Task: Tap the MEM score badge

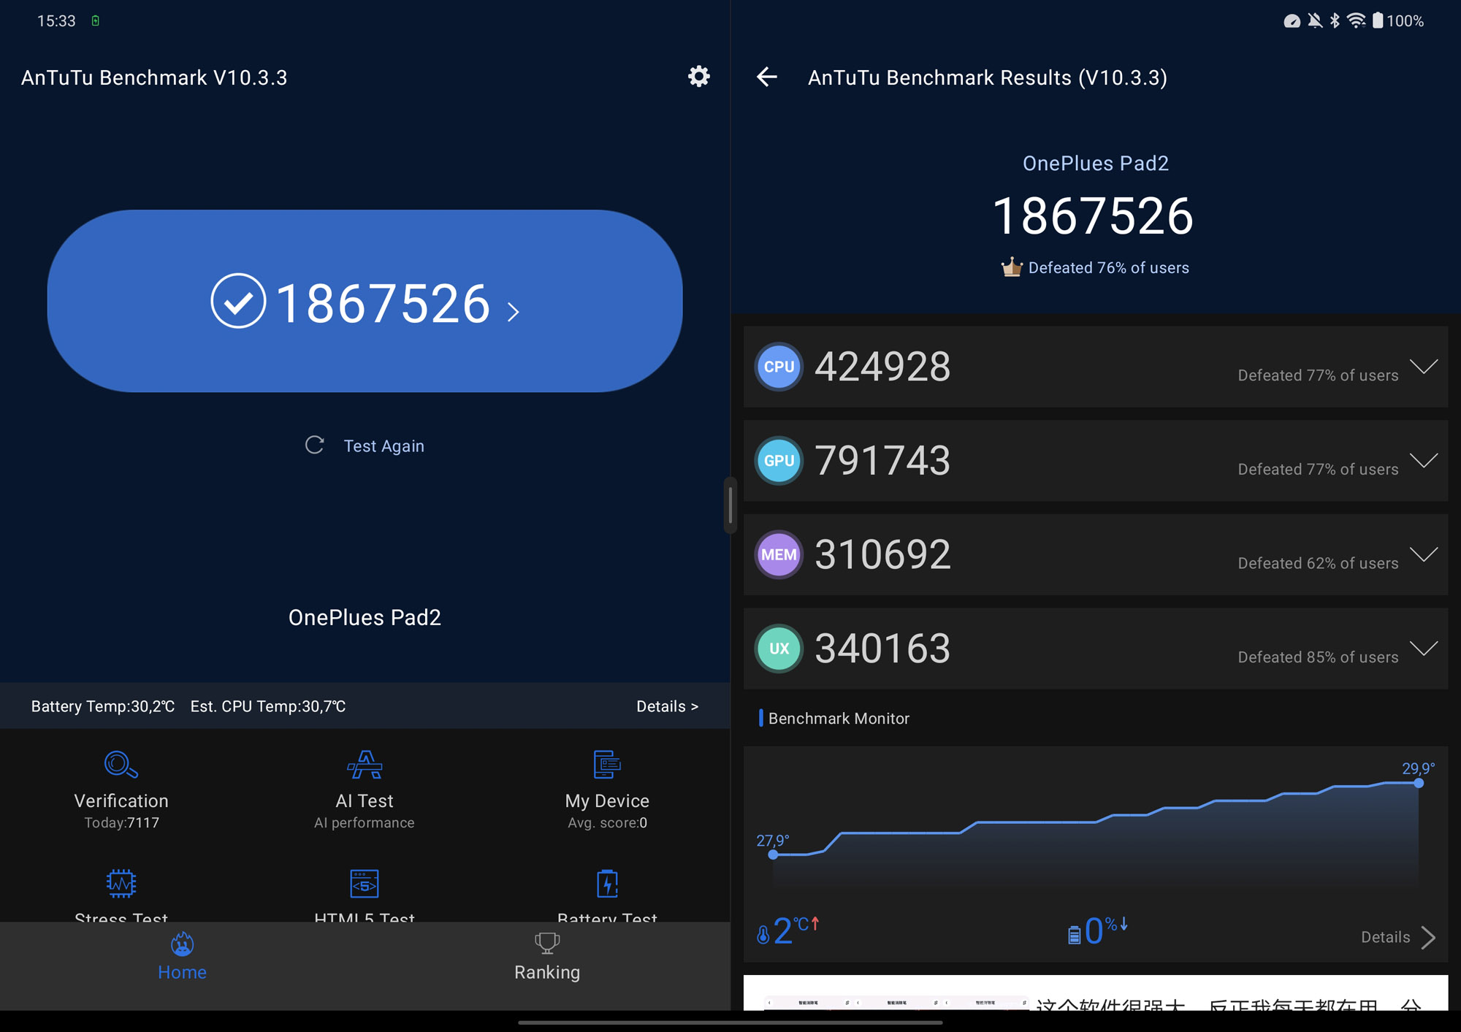Action: pos(779,554)
